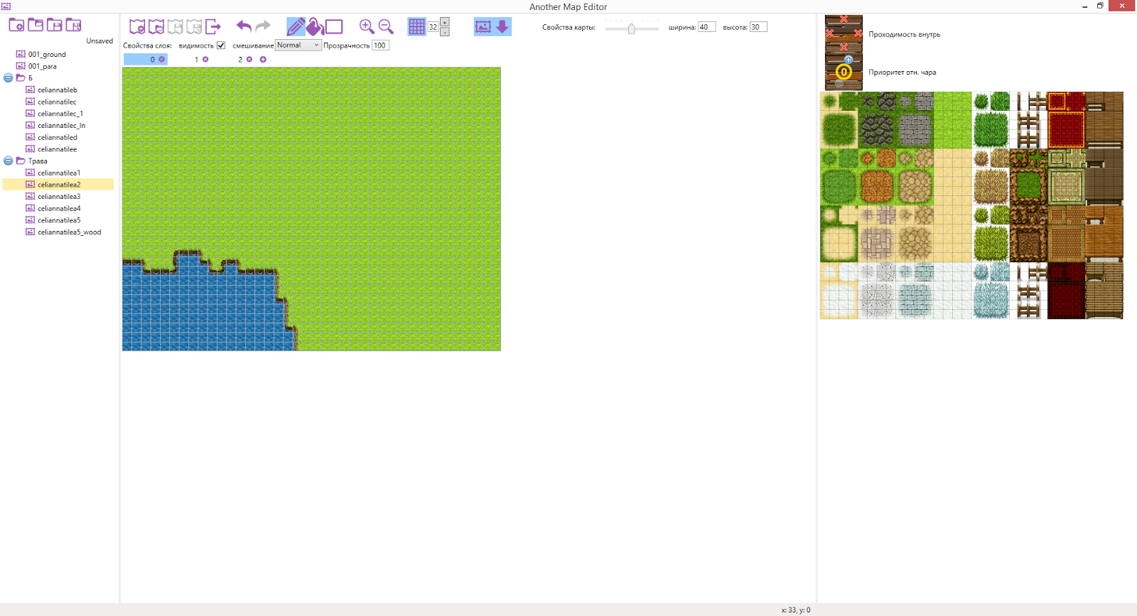This screenshot has width=1137, height=616.
Task: Click the save-as folder icon in left toolbar
Action: [74, 25]
